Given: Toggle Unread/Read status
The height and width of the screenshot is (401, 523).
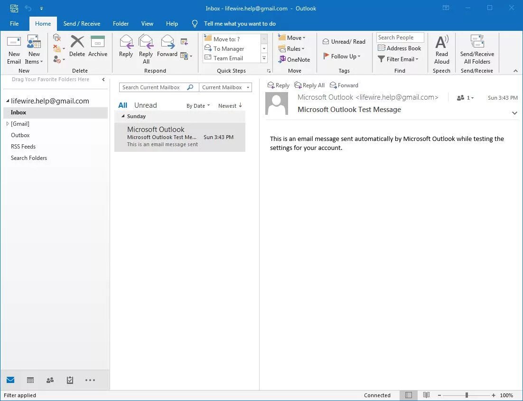Looking at the screenshot, I should coord(344,41).
